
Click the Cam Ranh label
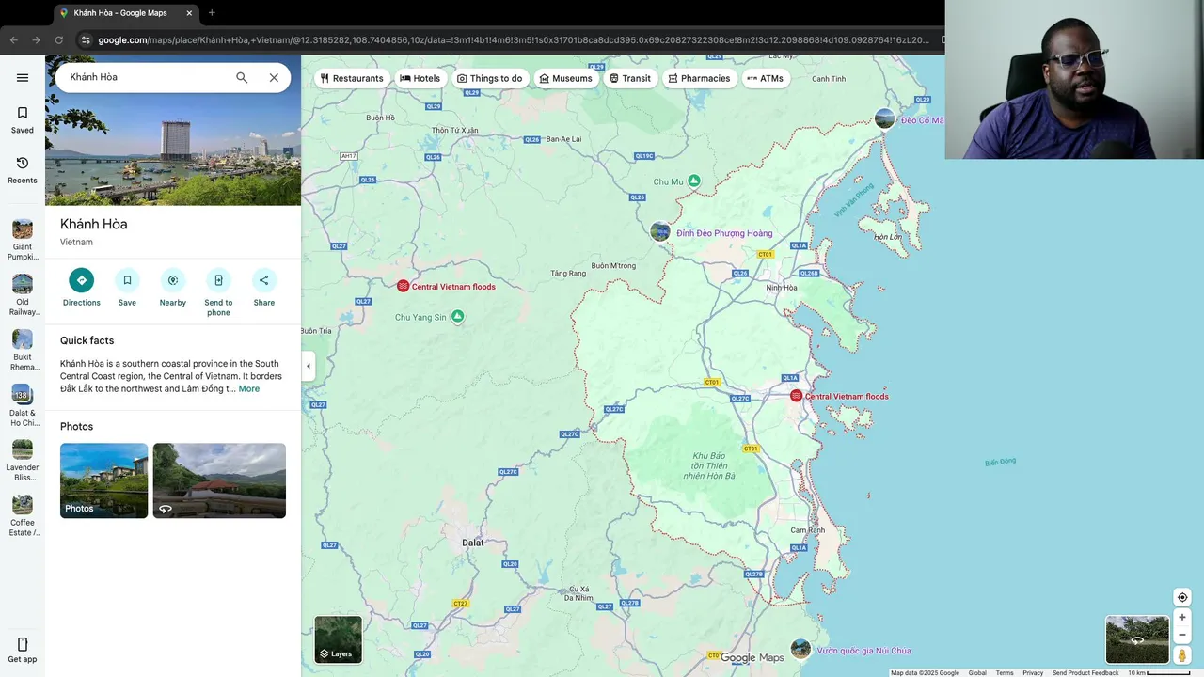(807, 530)
